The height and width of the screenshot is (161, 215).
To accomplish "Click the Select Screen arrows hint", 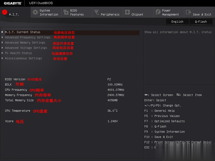I will pos(159,95).
